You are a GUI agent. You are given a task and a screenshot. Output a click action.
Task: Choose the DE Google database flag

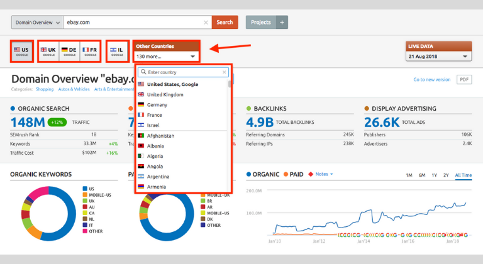[x=69, y=51]
